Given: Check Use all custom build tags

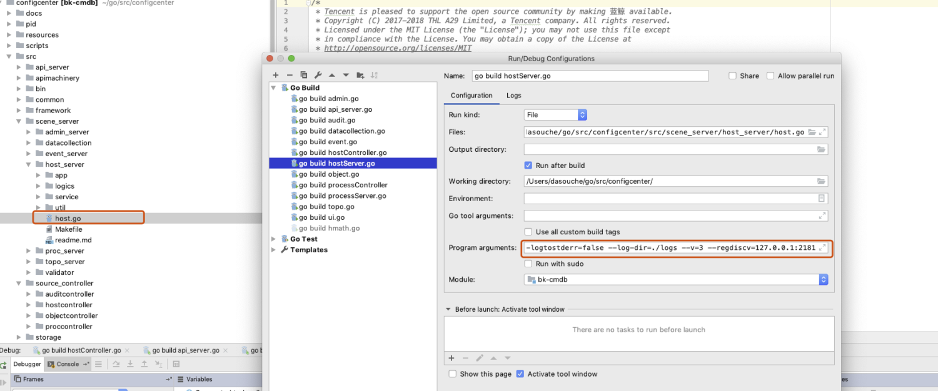Looking at the screenshot, I should pos(528,232).
